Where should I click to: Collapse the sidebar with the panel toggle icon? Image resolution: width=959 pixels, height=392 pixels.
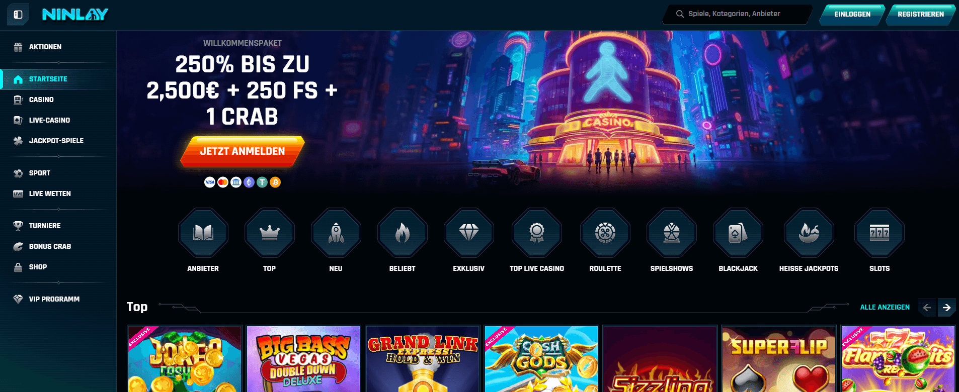click(x=18, y=15)
